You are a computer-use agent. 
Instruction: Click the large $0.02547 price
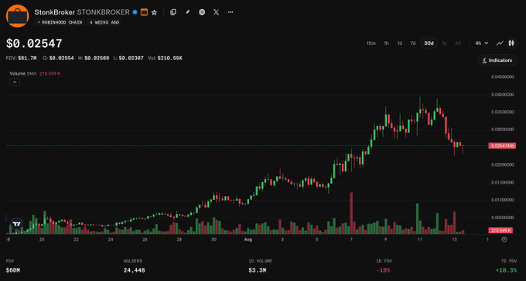pyautogui.click(x=34, y=44)
